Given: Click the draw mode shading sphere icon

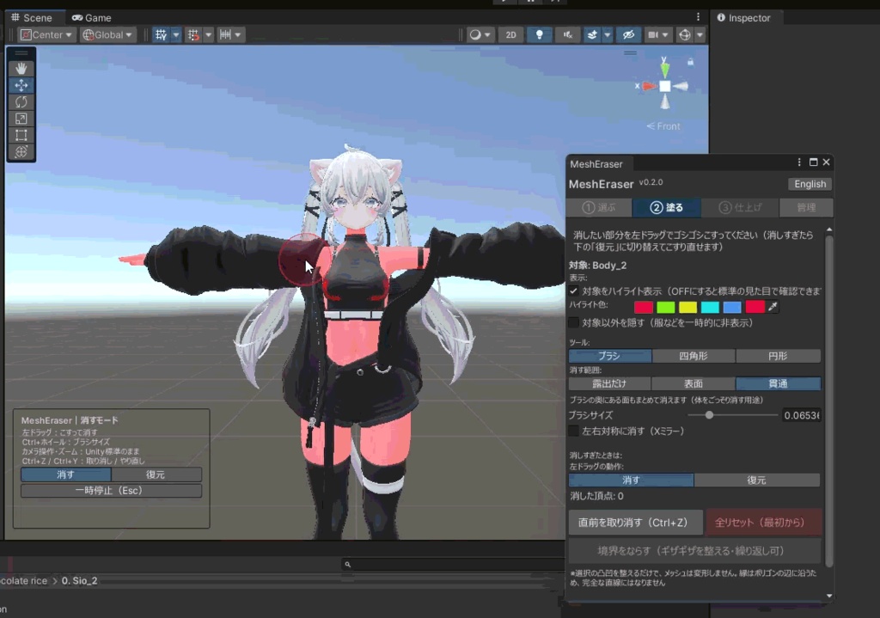Looking at the screenshot, I should click(475, 34).
